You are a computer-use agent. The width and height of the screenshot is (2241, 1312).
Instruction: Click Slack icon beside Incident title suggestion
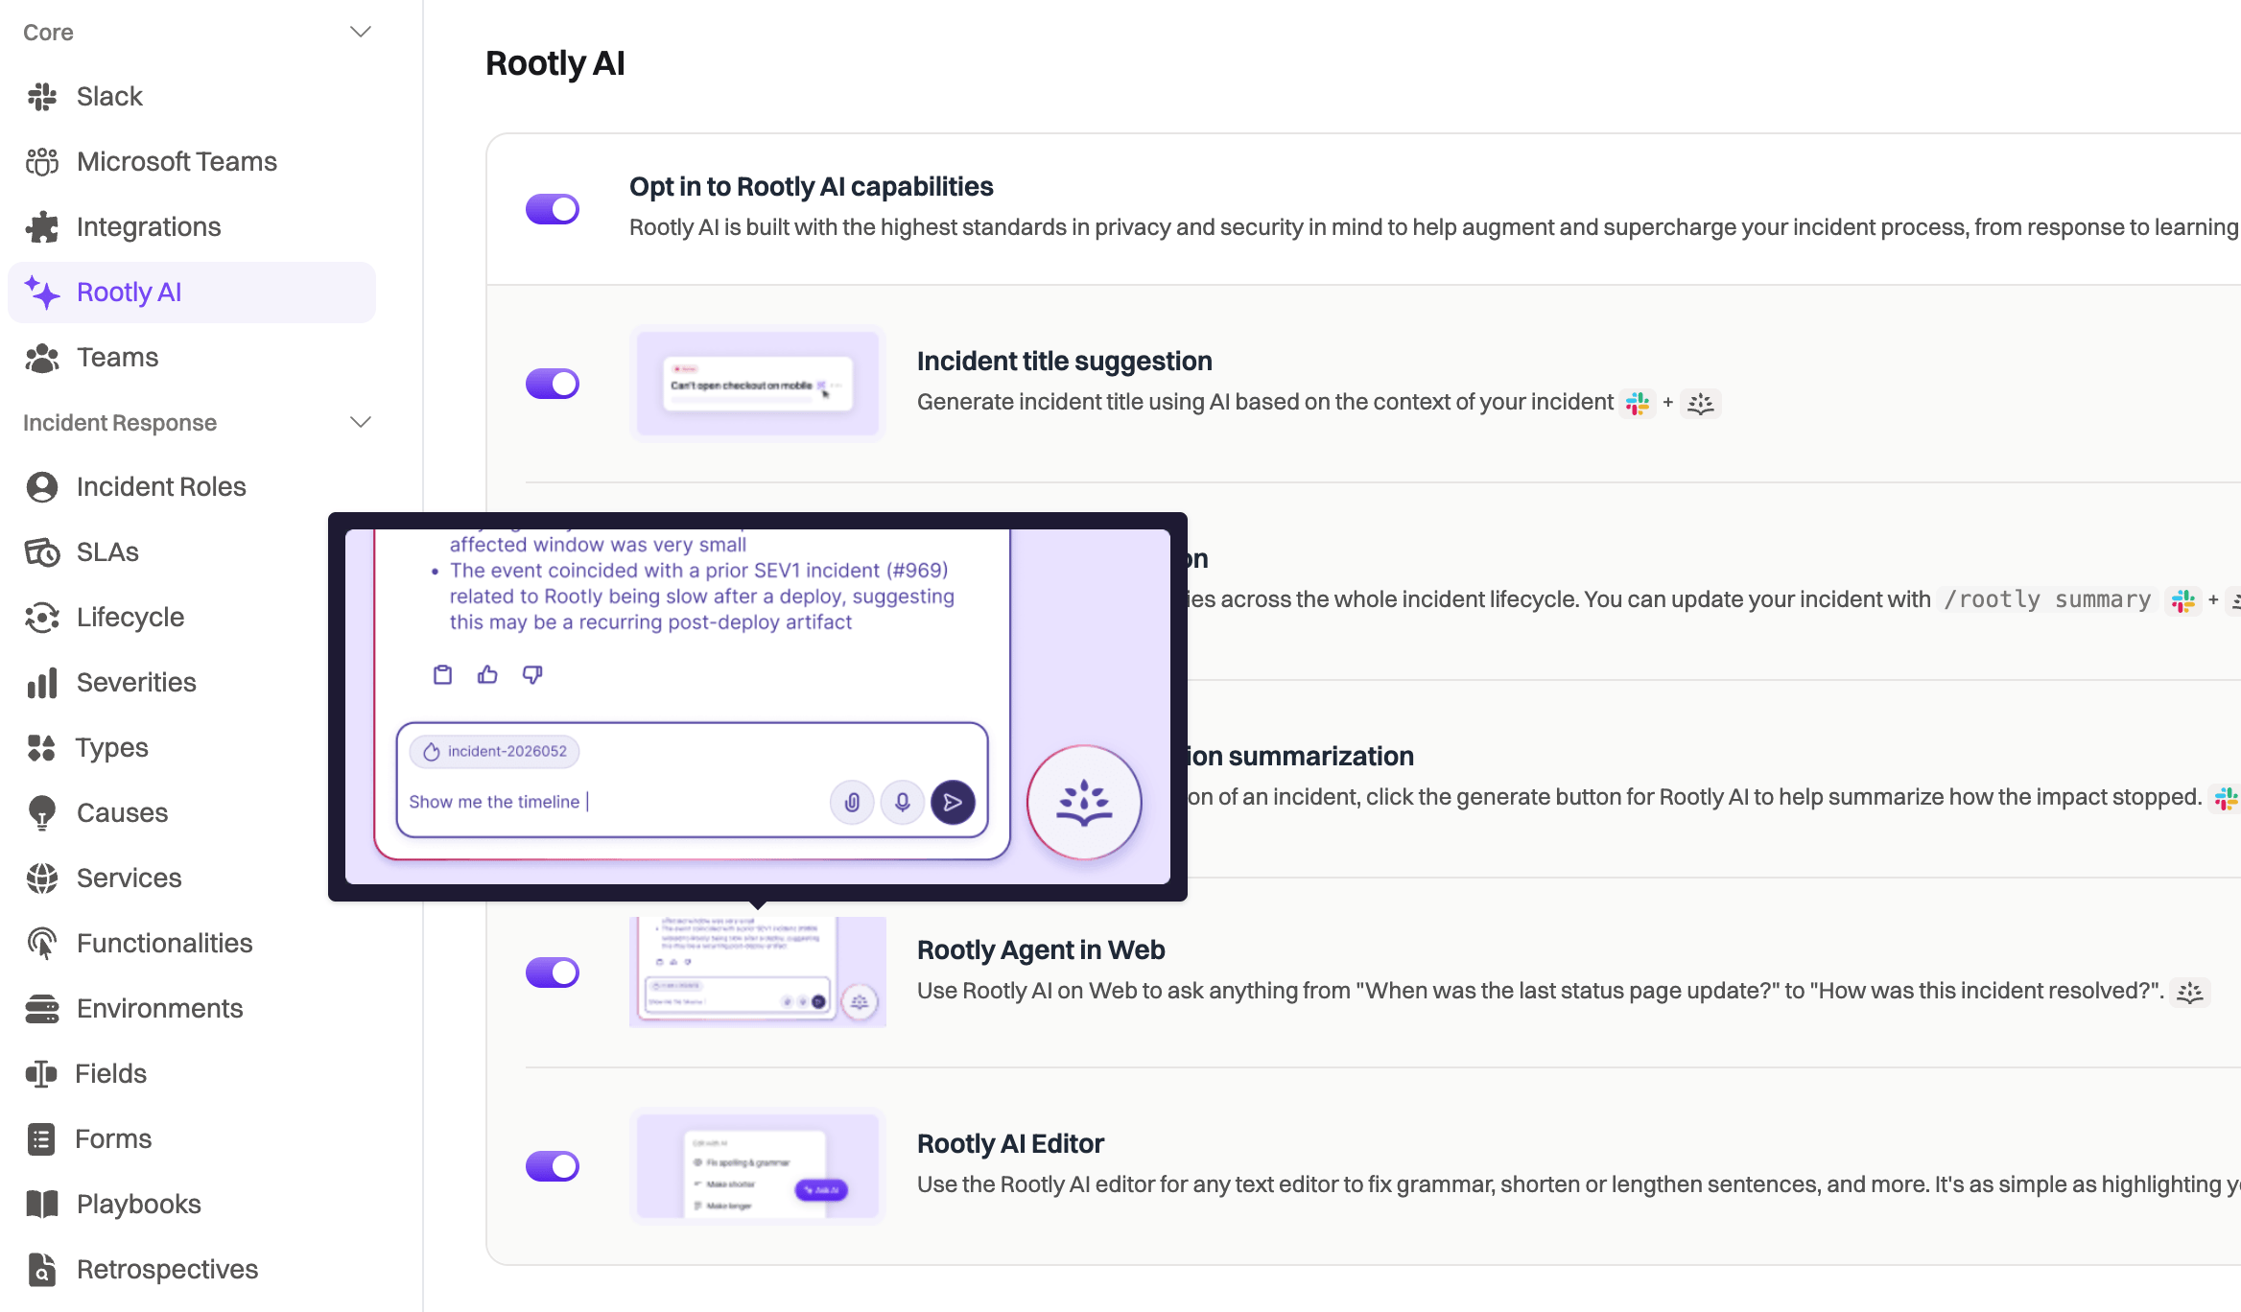point(1638,404)
